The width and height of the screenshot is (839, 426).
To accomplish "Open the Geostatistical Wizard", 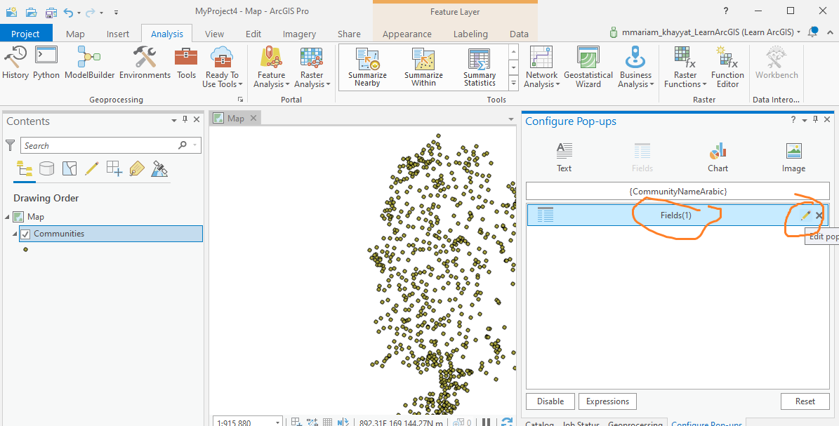I will click(x=588, y=67).
